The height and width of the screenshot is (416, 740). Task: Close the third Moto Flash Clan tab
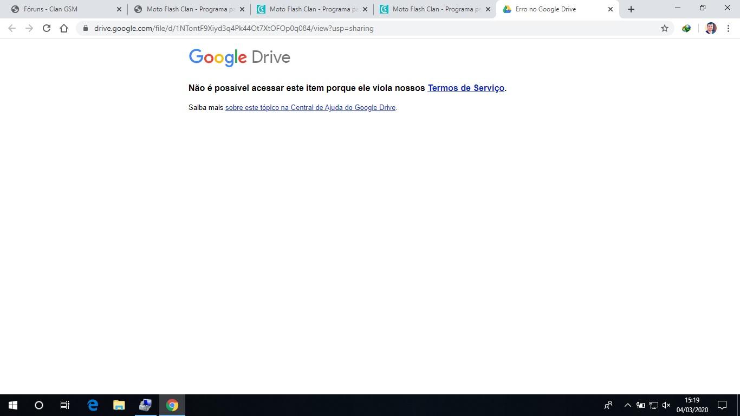point(488,9)
